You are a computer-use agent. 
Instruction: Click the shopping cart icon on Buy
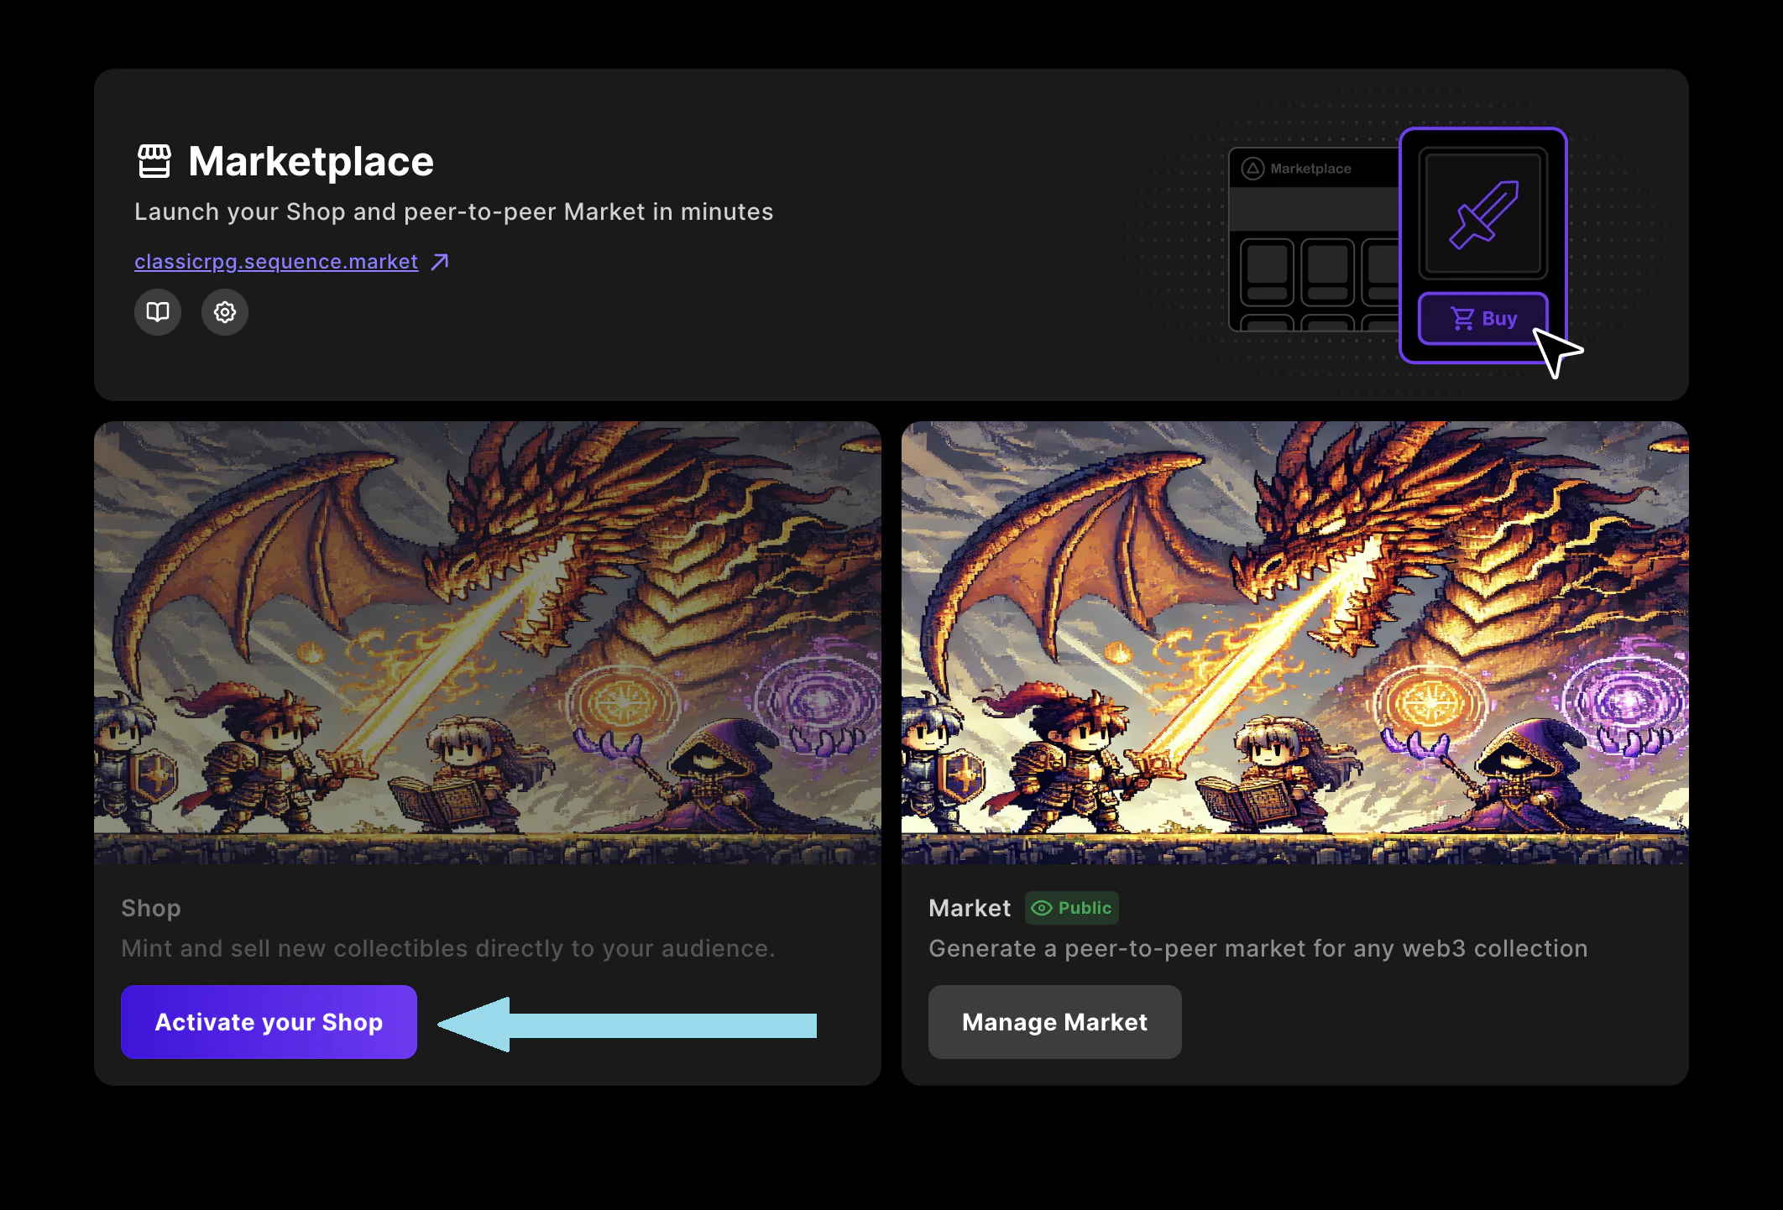click(x=1462, y=319)
